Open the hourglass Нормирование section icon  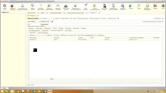(113, 7)
